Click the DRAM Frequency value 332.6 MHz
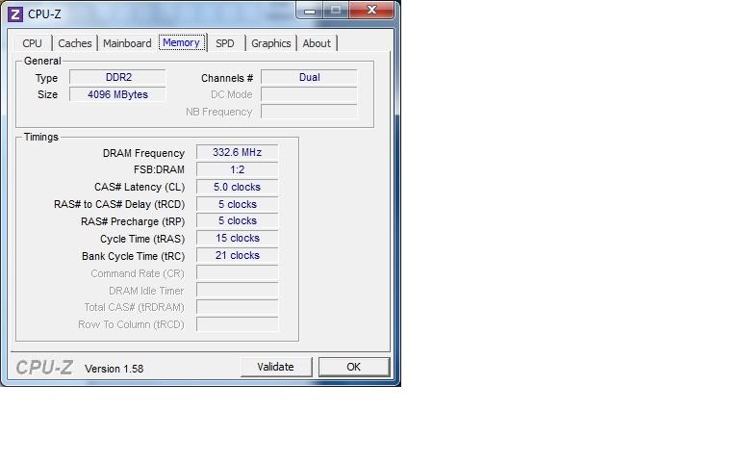 click(x=237, y=152)
